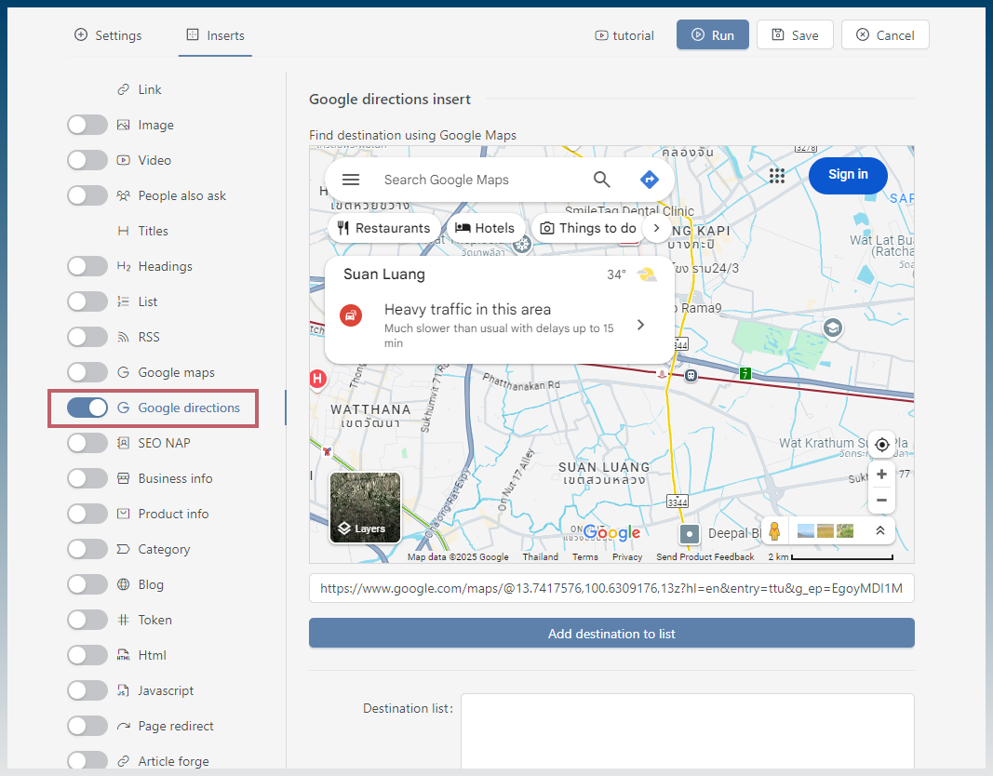This screenshot has height=776, width=993.
Task: Click the Save button
Action: pyautogui.click(x=795, y=34)
